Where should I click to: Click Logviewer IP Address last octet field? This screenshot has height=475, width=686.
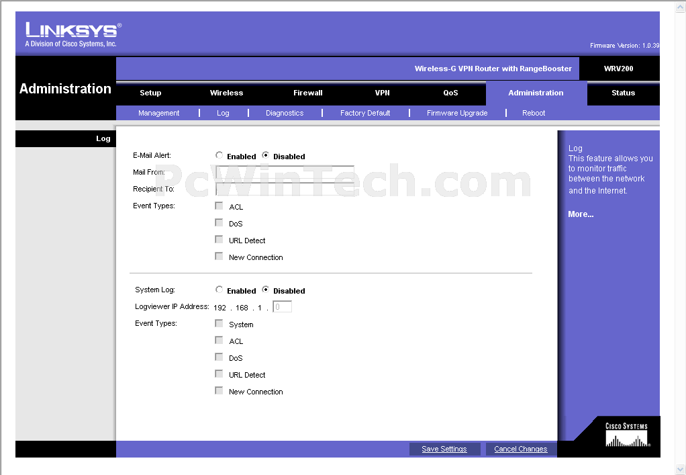pyautogui.click(x=282, y=306)
